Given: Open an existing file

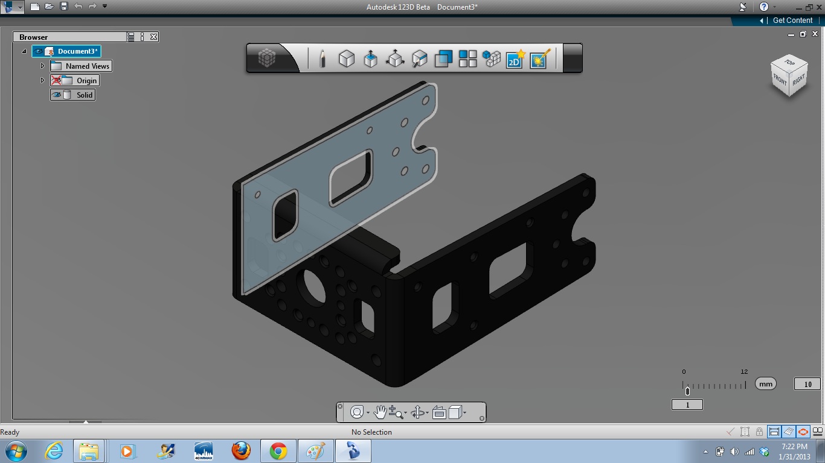Looking at the screenshot, I should [49, 7].
